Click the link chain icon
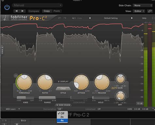 tap(150, 11)
